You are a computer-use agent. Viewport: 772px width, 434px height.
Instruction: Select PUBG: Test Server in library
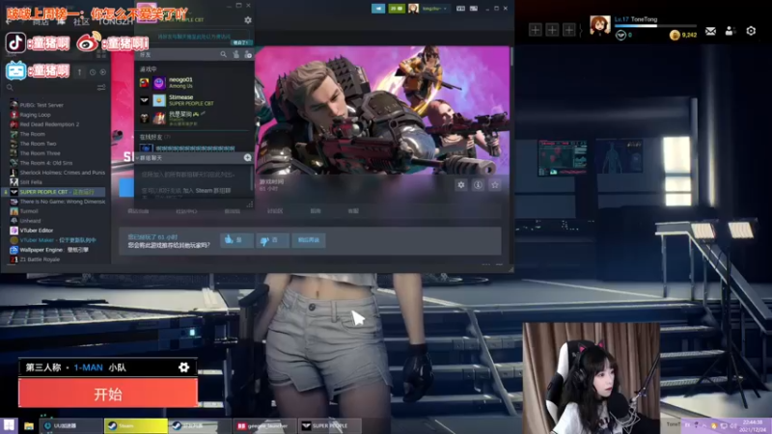pos(41,105)
